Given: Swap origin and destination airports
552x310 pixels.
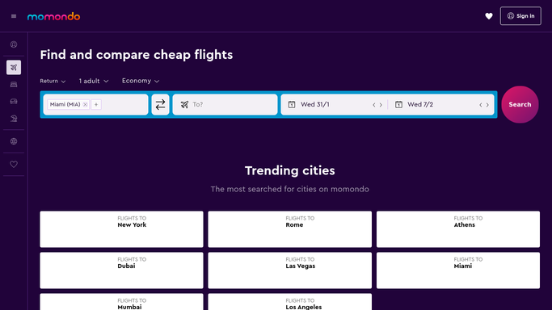Looking at the screenshot, I should 160,104.
